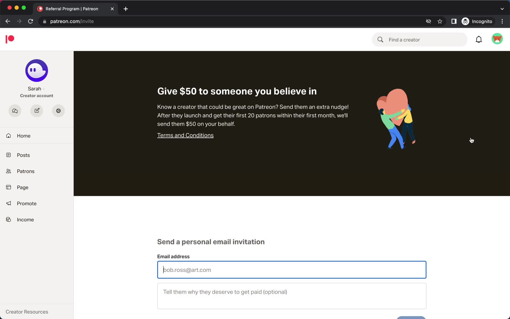The width and height of the screenshot is (510, 319).
Task: Click the Promote sidebar icon
Action: click(x=9, y=204)
